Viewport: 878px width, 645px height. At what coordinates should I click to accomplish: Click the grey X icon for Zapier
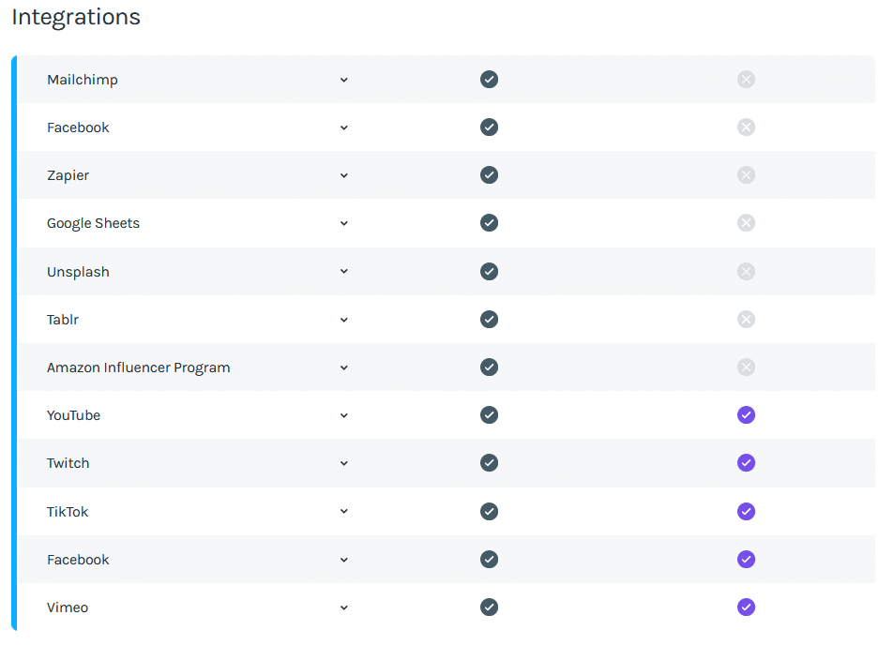click(x=746, y=175)
